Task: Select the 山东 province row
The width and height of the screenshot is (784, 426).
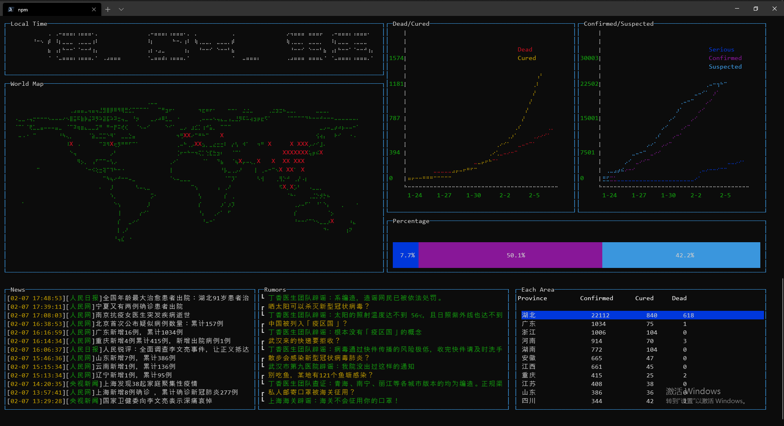Action: (x=642, y=393)
